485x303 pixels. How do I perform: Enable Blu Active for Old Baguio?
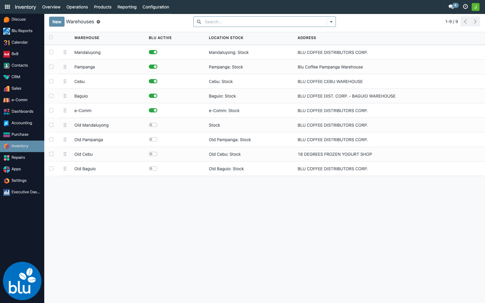tap(153, 168)
